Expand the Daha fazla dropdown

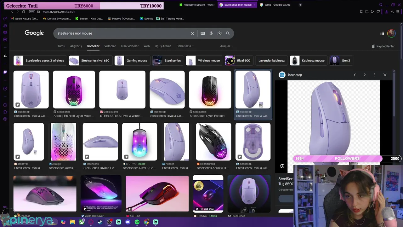point(185,46)
